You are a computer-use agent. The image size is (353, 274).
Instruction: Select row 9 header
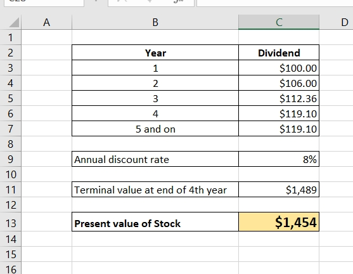tap(11, 159)
